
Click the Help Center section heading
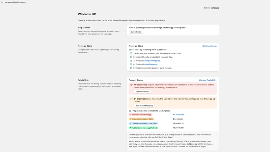pyautogui.click(x=84, y=28)
